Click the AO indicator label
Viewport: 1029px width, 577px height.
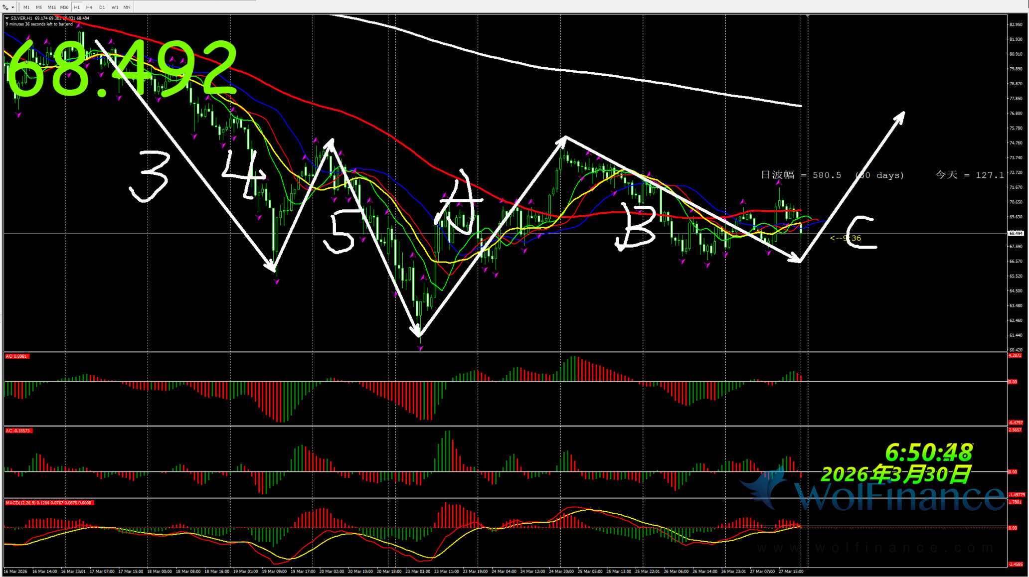16,356
